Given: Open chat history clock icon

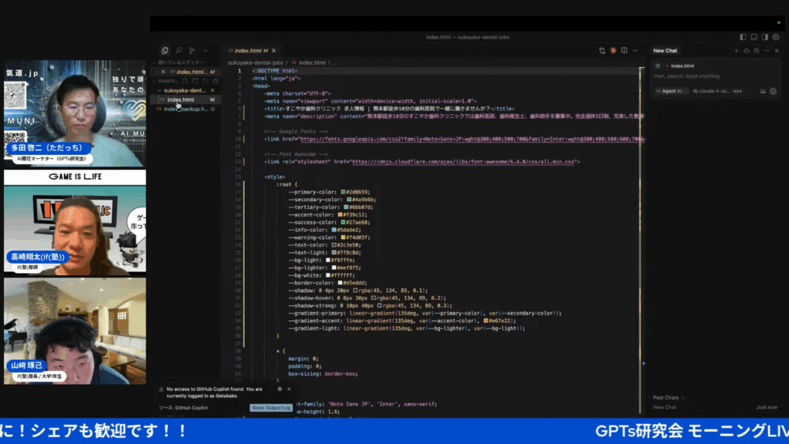Looking at the screenshot, I should click(757, 50).
